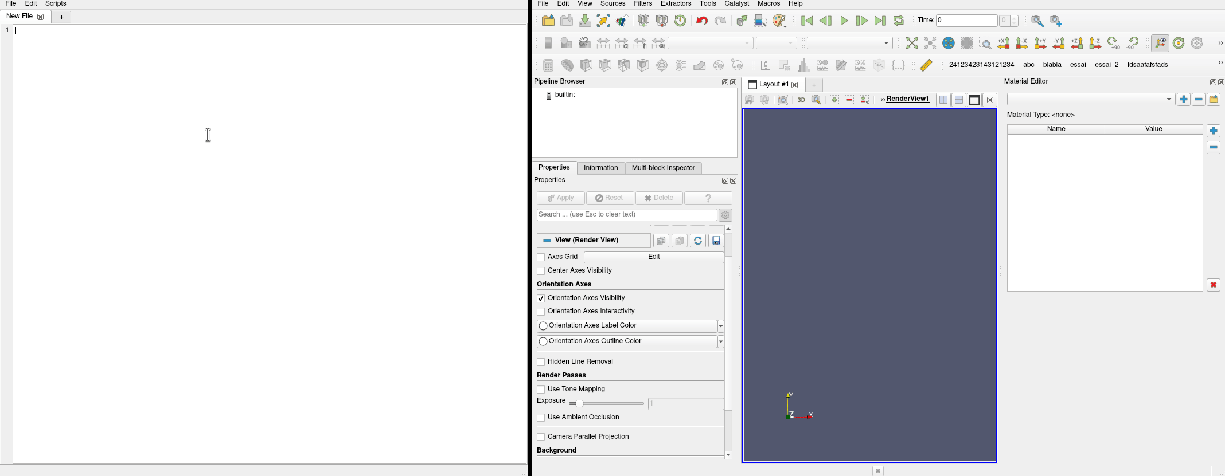
Task: Set view direction to +Z
Action: 1077,44
